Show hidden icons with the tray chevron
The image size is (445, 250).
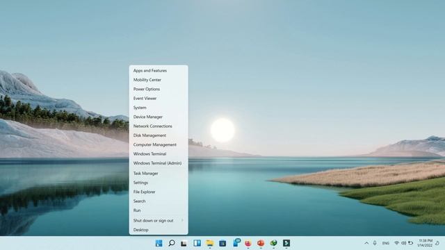[366, 243]
